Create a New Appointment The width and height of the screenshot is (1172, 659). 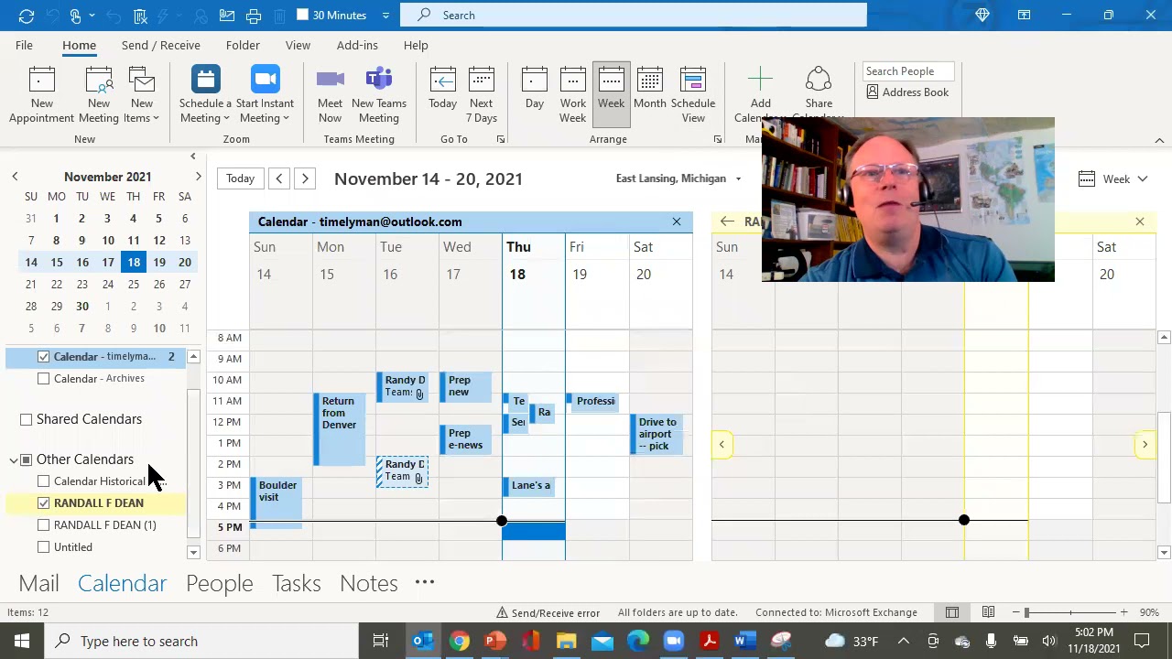pos(41,94)
